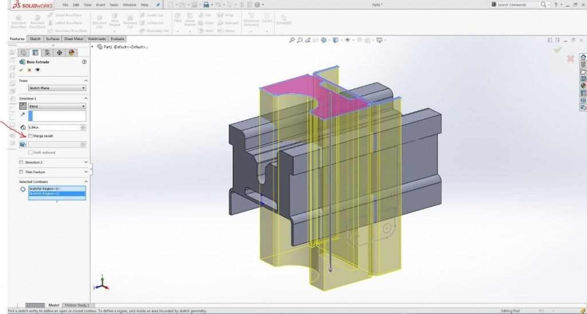Collapse the Selected Contours section
Screen dimensions: 587x314
[x=86, y=181]
